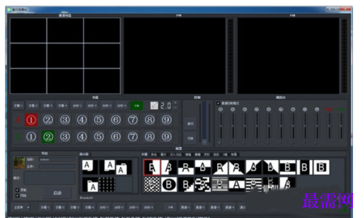Click the 切换 transition button
The height and width of the screenshot is (218, 364).
[x=190, y=138]
